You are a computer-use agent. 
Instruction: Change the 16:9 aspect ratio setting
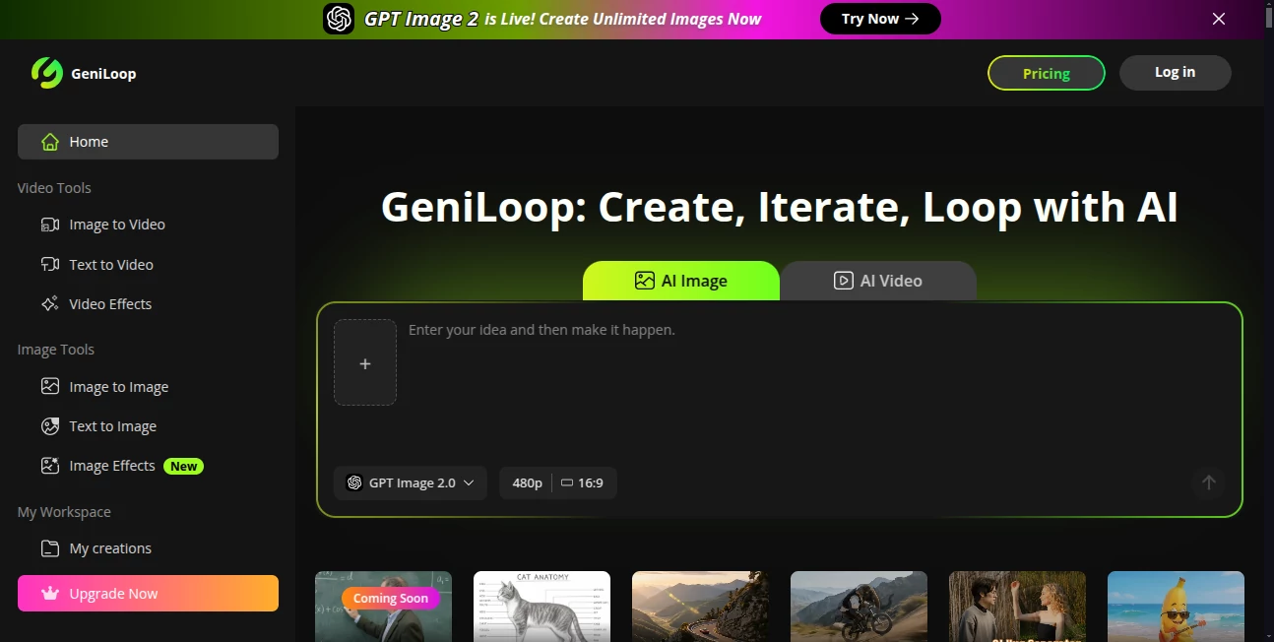click(583, 482)
